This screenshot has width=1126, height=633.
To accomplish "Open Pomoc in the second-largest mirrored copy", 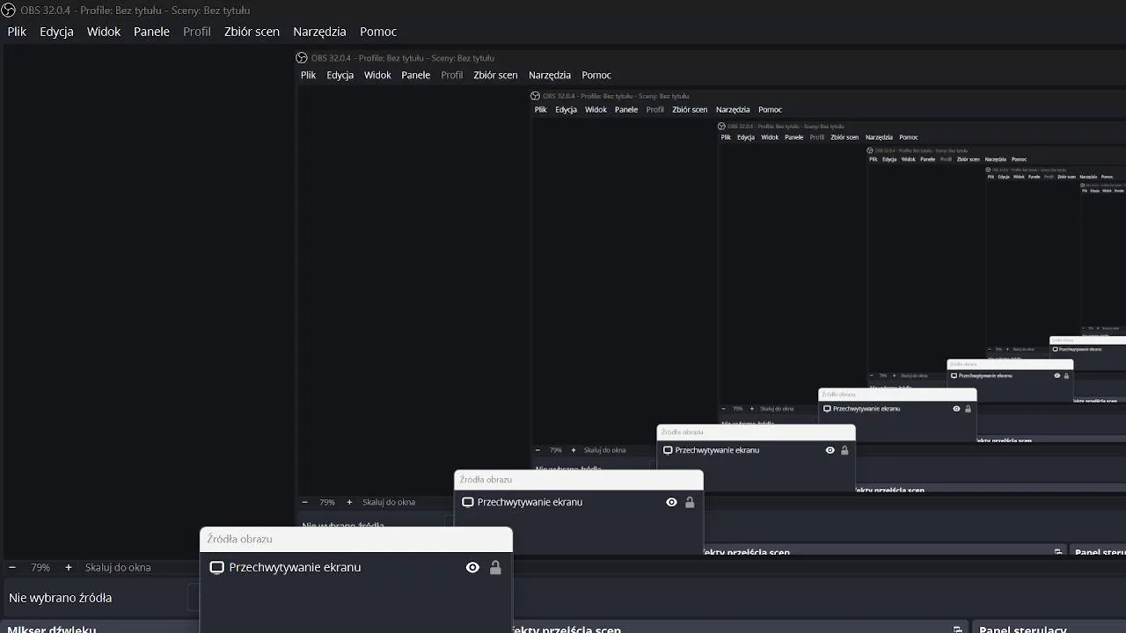I will click(x=770, y=110).
